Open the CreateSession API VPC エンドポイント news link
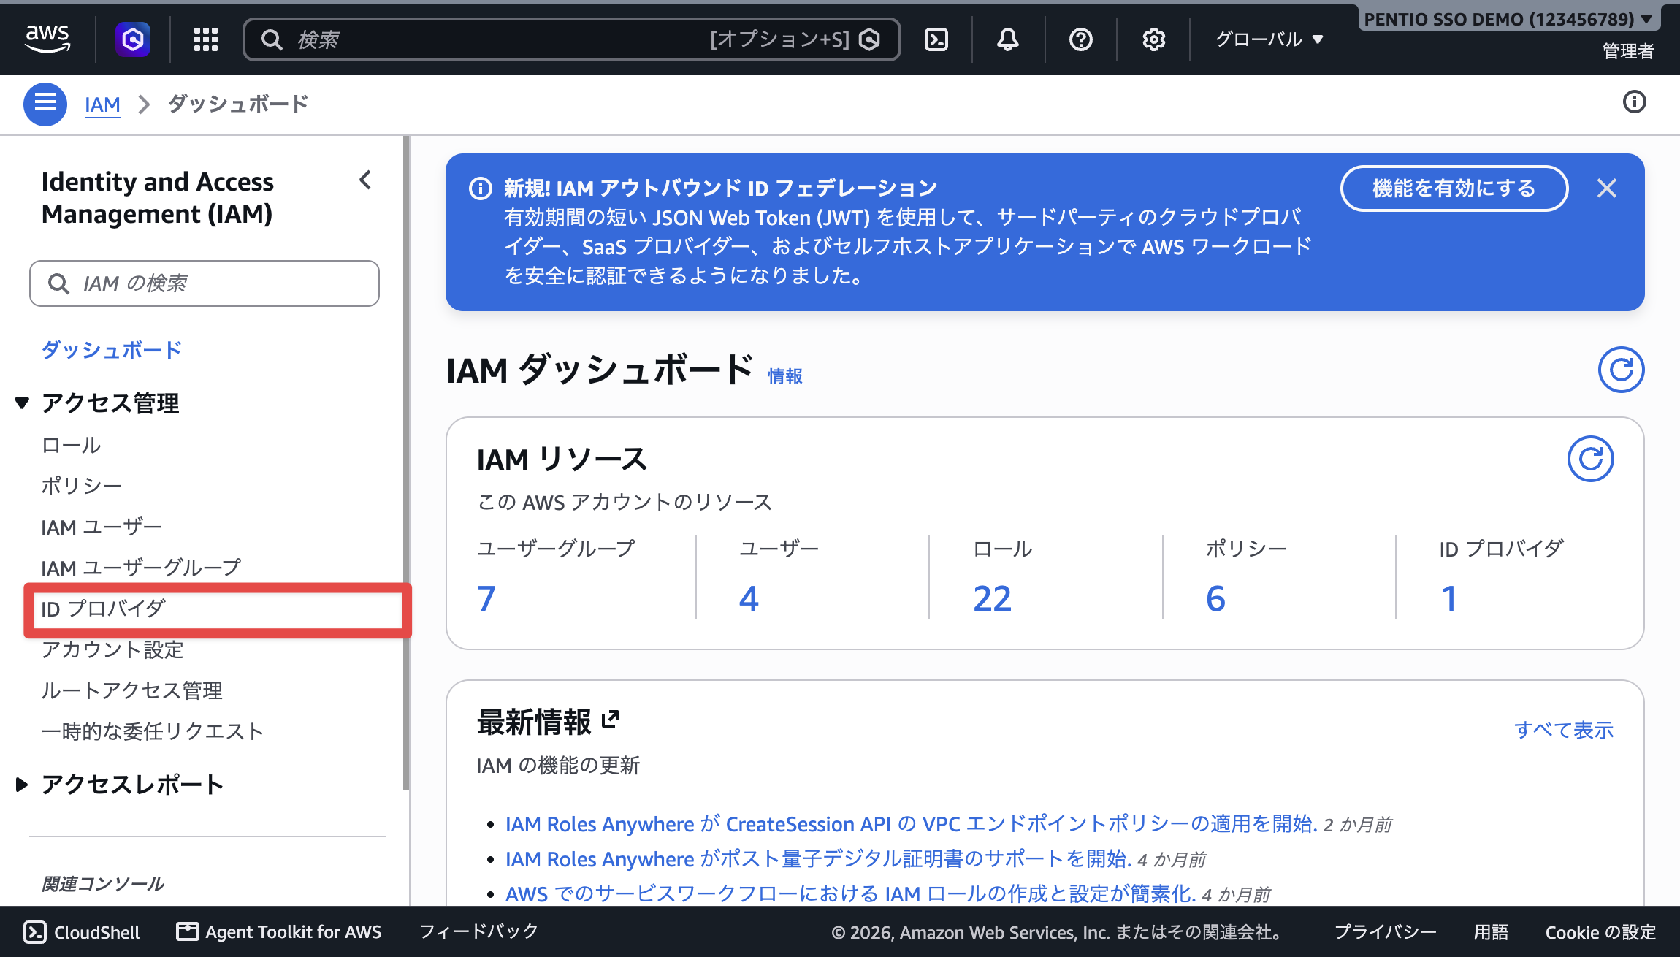 pyautogui.click(x=912, y=824)
